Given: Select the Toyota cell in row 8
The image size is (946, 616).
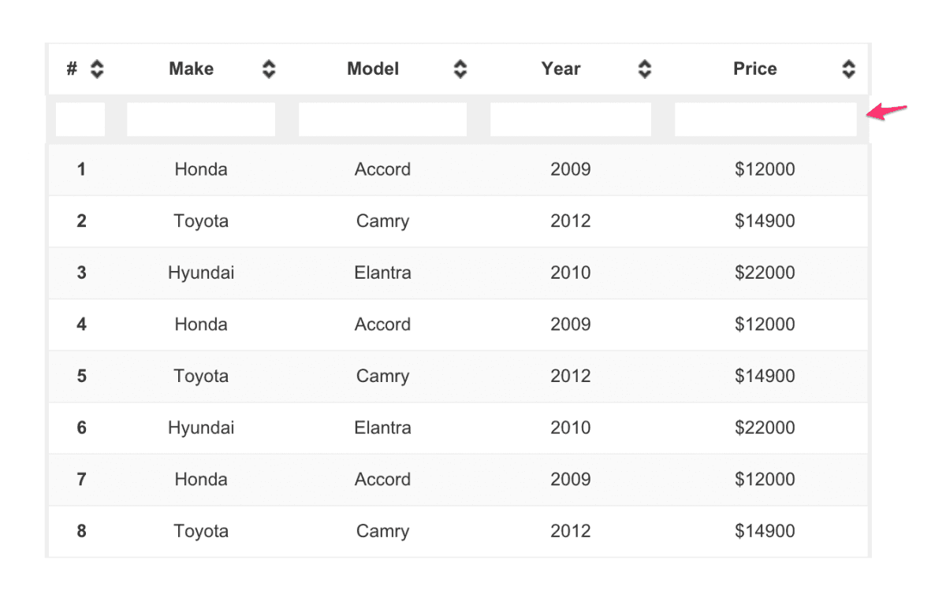Looking at the screenshot, I should [x=201, y=532].
